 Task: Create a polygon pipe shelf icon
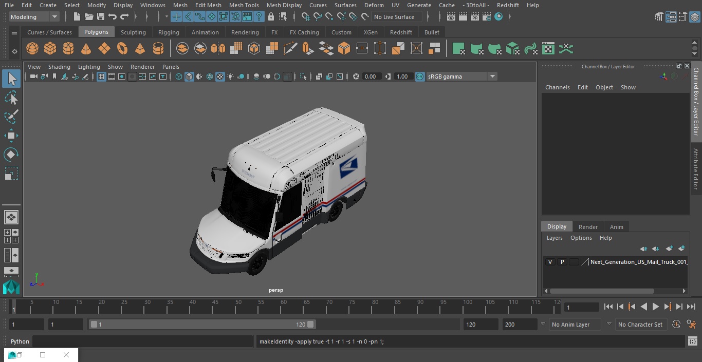click(158, 49)
